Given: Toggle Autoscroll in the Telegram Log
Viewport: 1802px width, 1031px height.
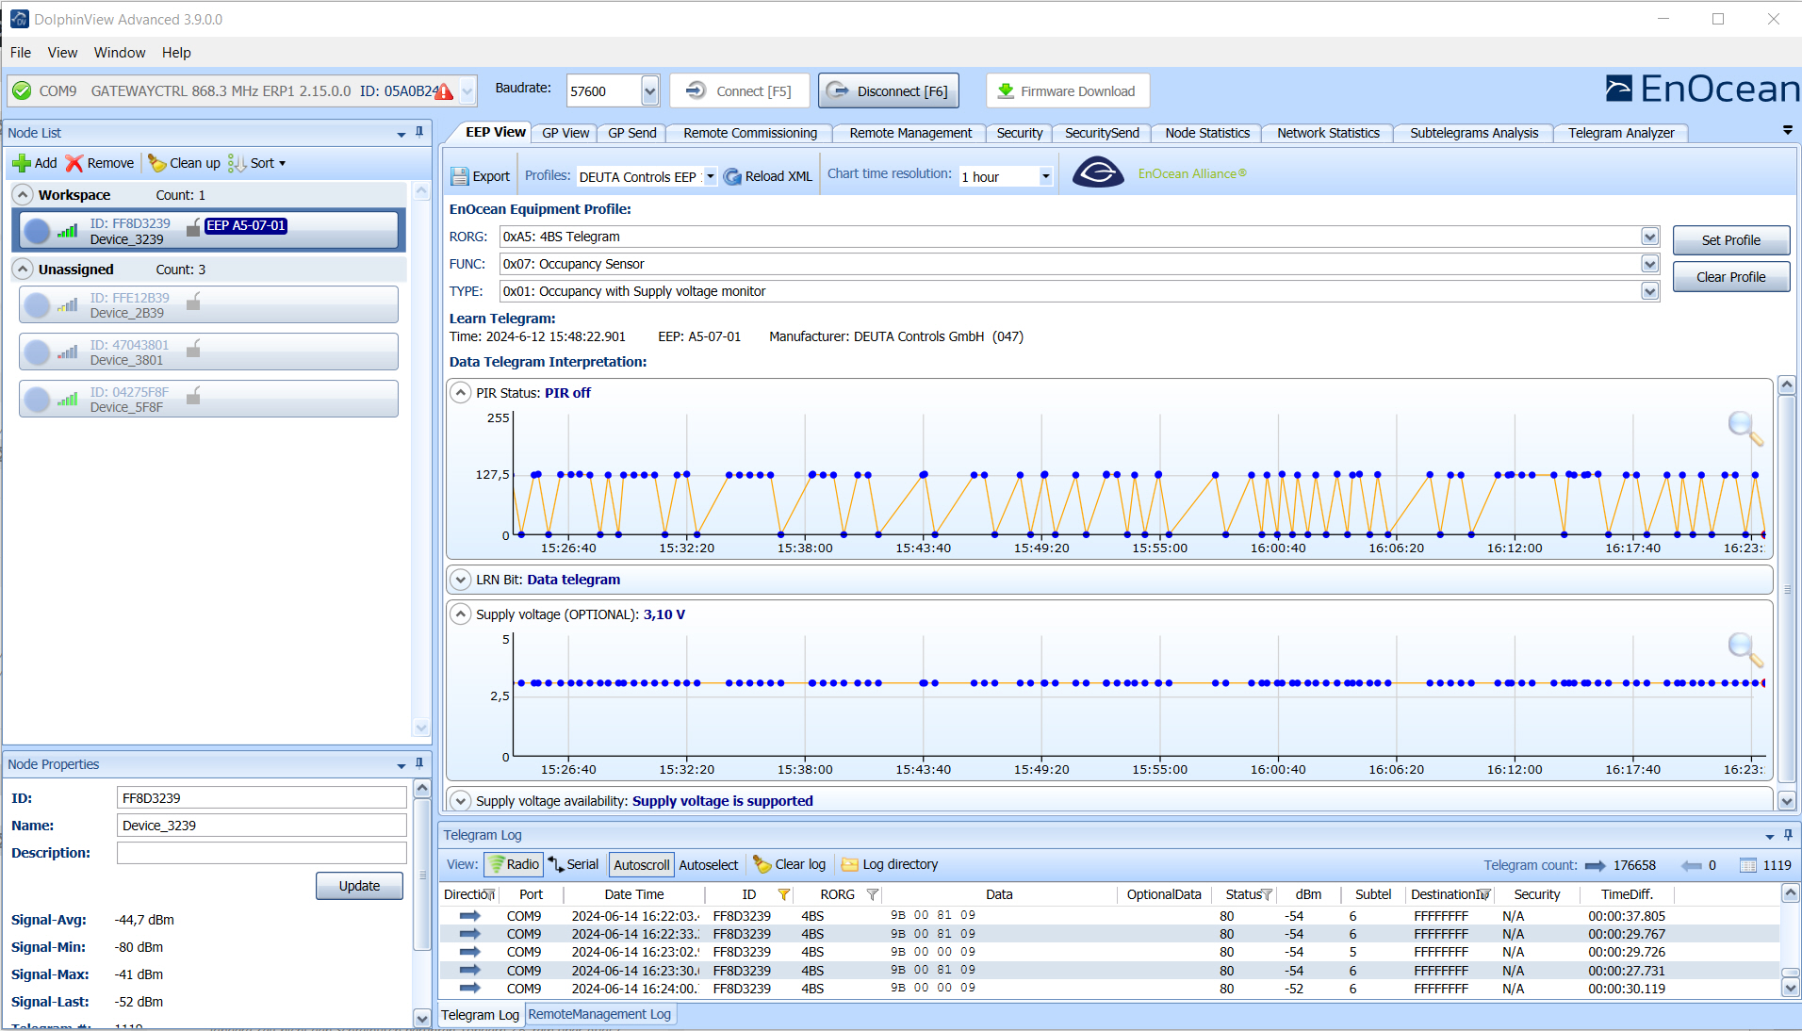Looking at the screenshot, I should [640, 864].
